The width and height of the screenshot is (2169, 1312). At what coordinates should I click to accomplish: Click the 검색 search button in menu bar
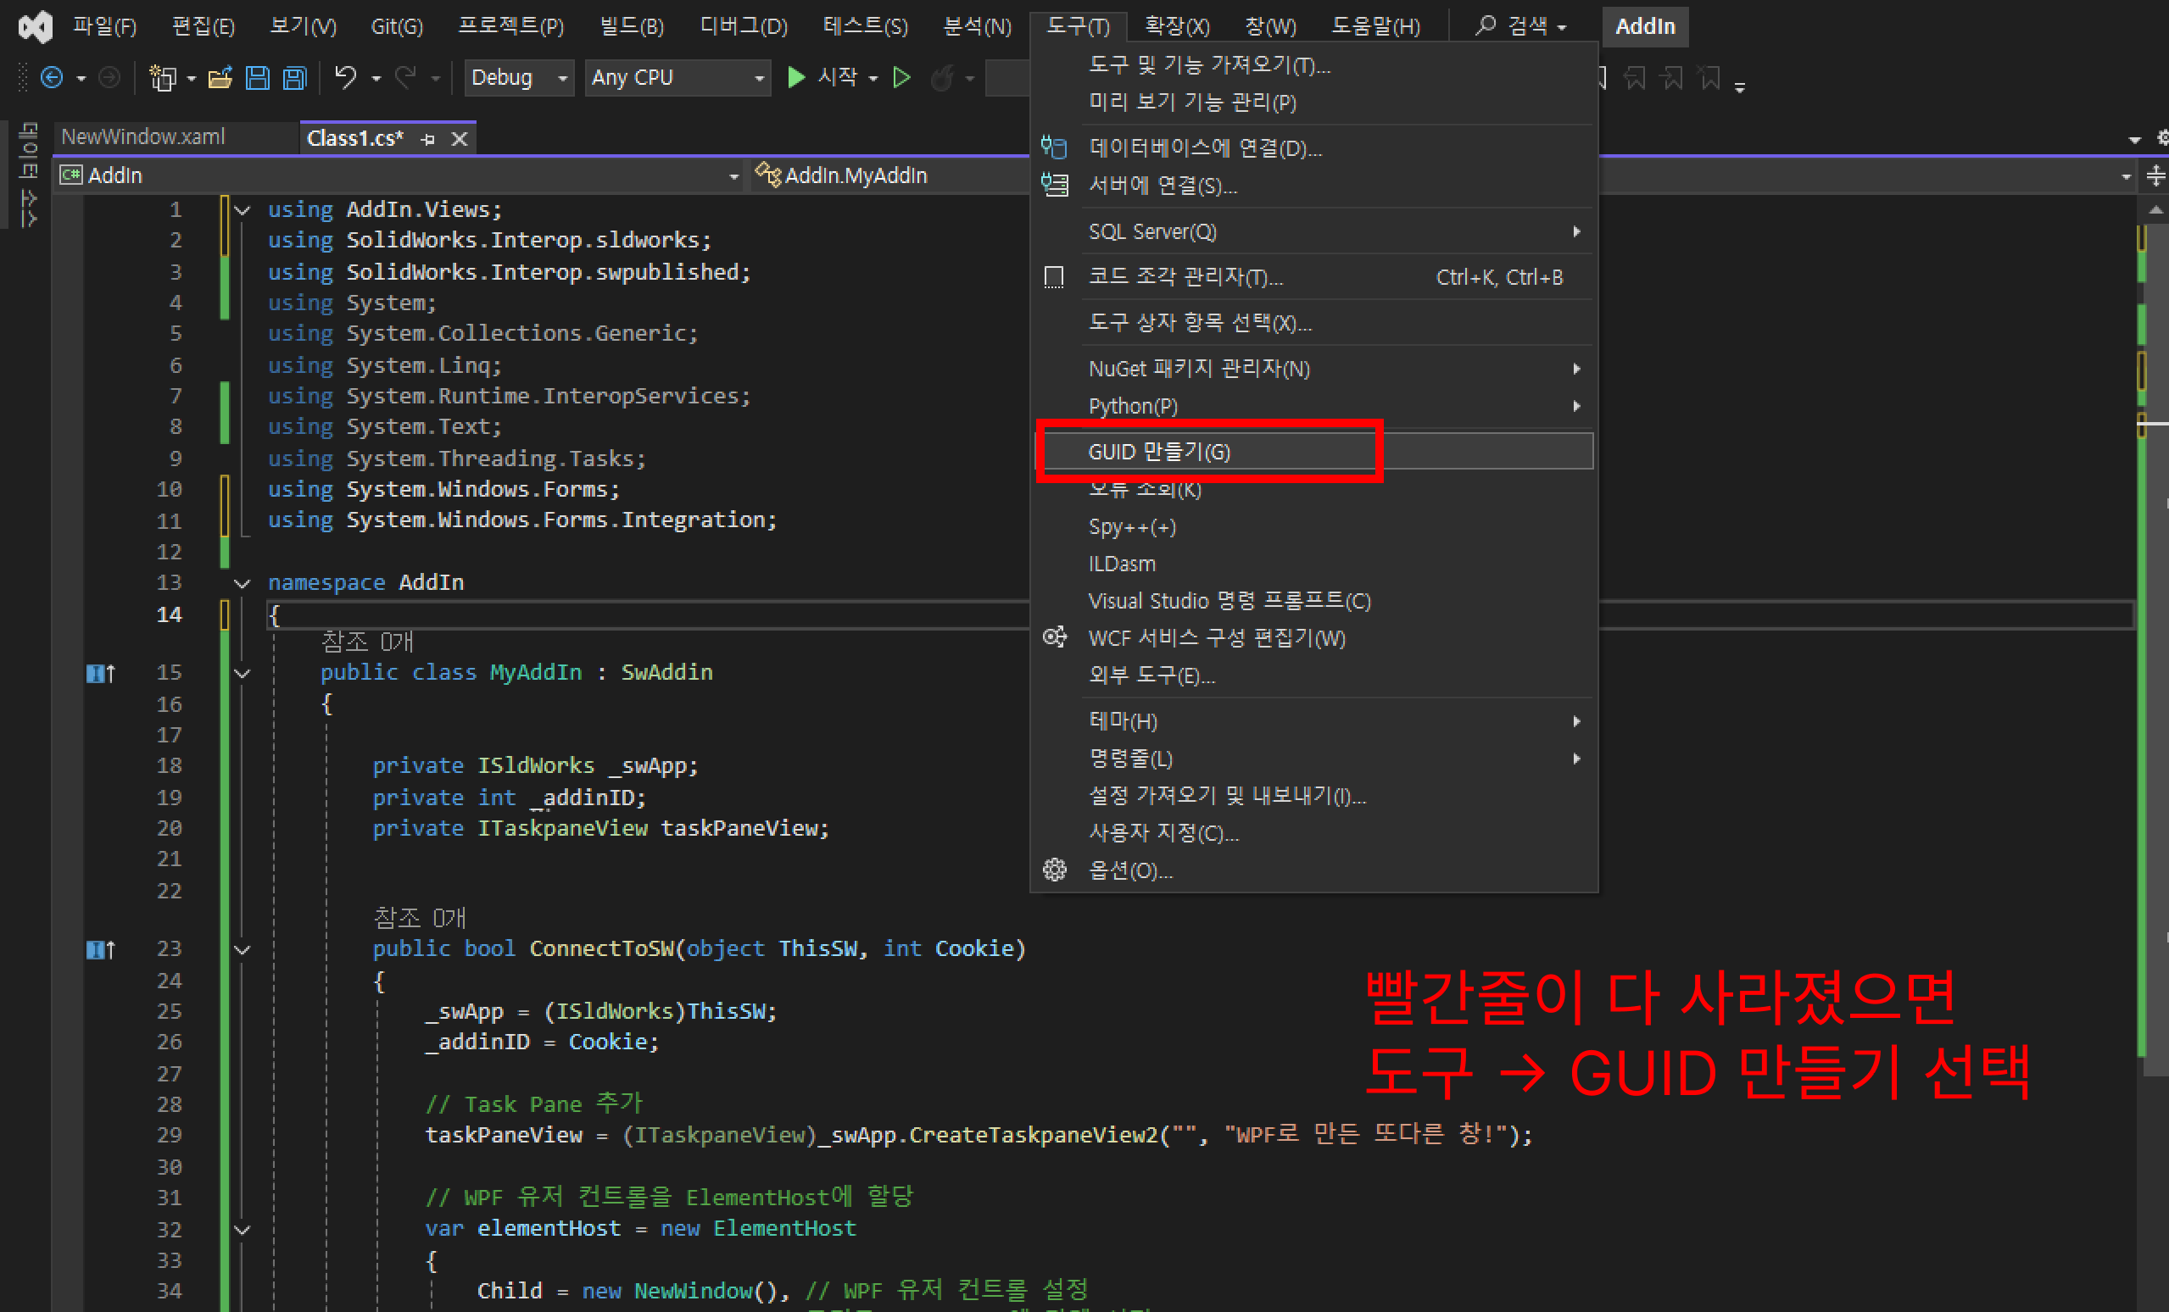point(1521,26)
